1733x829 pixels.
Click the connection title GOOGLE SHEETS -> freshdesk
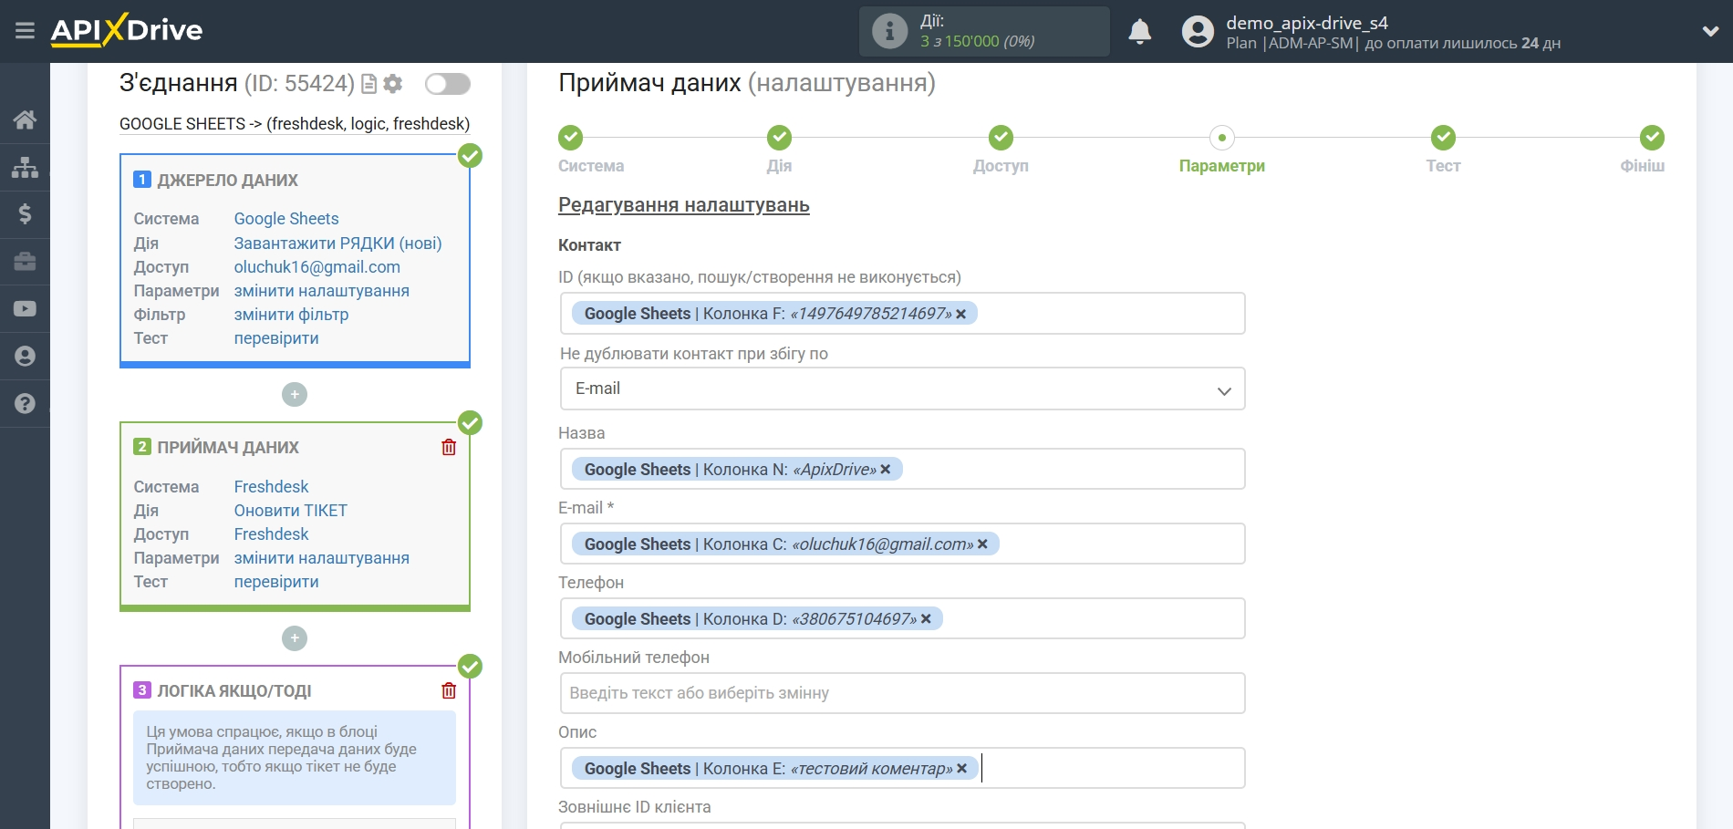[295, 124]
